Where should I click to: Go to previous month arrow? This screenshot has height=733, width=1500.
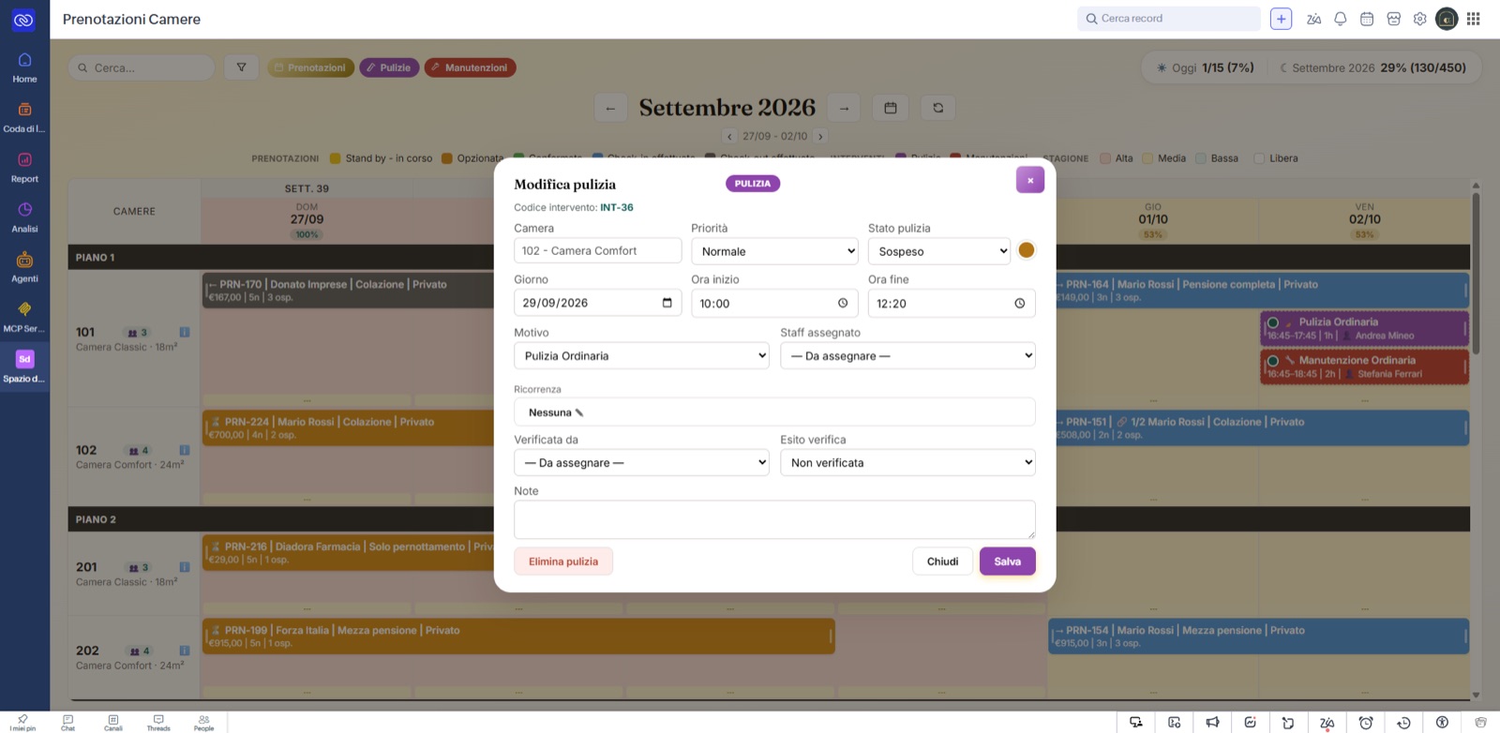coord(610,108)
